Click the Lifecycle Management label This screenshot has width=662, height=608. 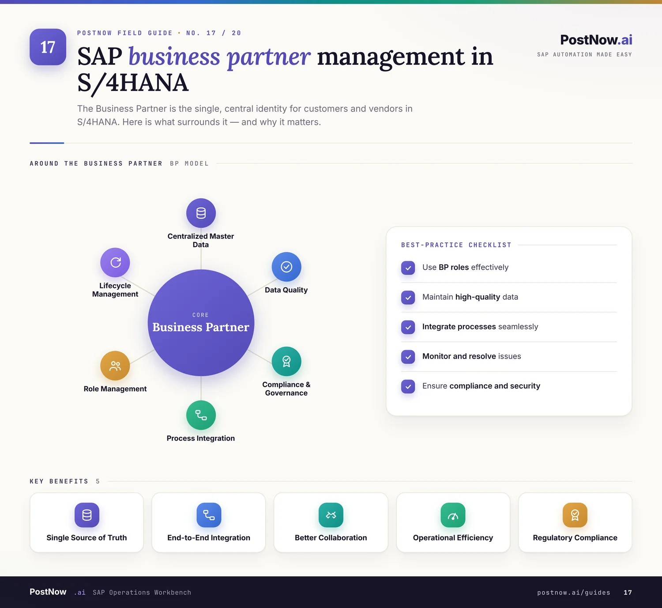tap(115, 290)
